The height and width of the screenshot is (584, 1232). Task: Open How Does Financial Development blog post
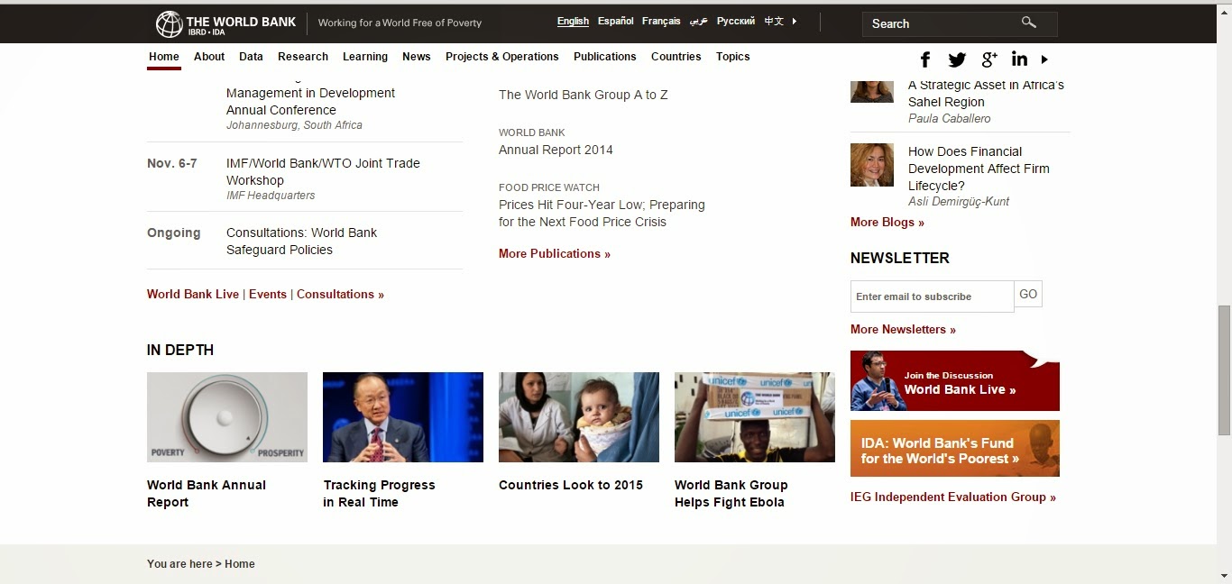[x=979, y=169]
